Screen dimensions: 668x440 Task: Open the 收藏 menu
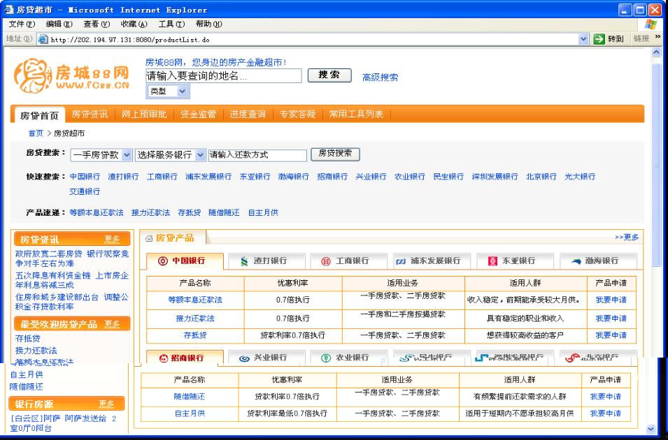coord(134,24)
